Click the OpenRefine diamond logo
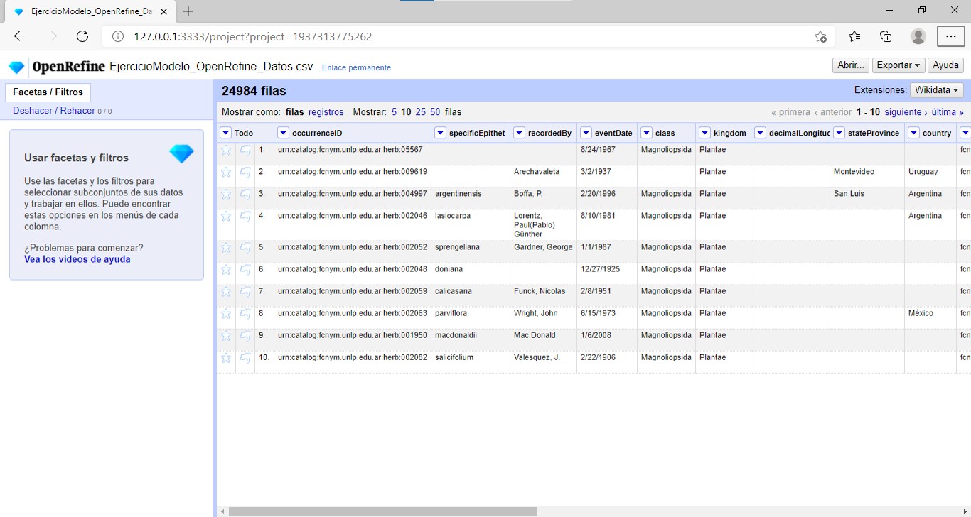Viewport: 971px width, 517px height. [16, 67]
